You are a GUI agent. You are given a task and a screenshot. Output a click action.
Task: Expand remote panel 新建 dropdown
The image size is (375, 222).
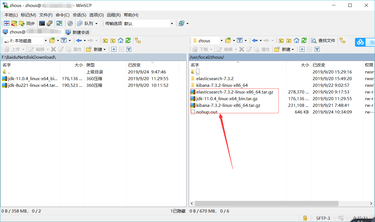(293, 49)
